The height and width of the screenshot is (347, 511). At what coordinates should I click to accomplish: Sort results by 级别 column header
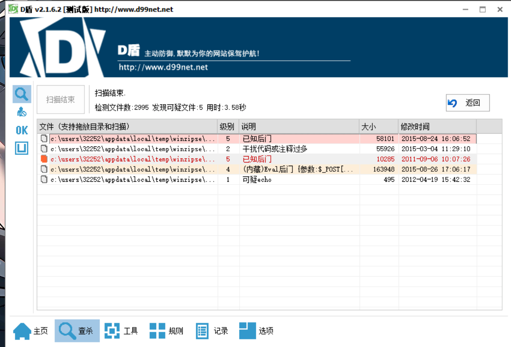(228, 126)
